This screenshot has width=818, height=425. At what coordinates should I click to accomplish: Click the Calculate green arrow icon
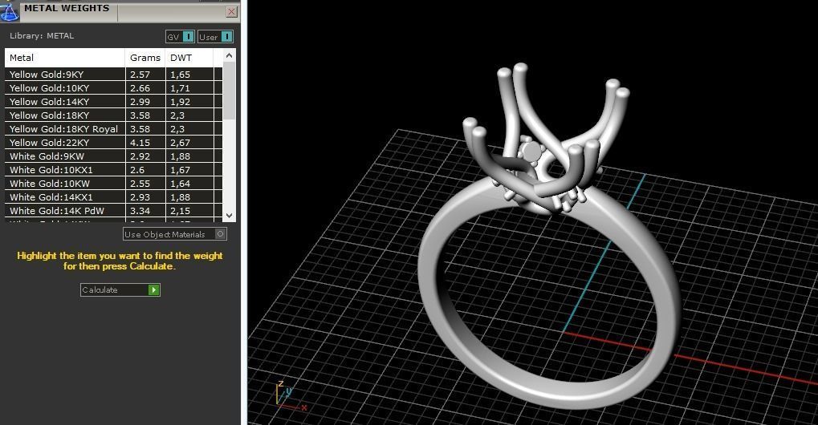(x=153, y=290)
